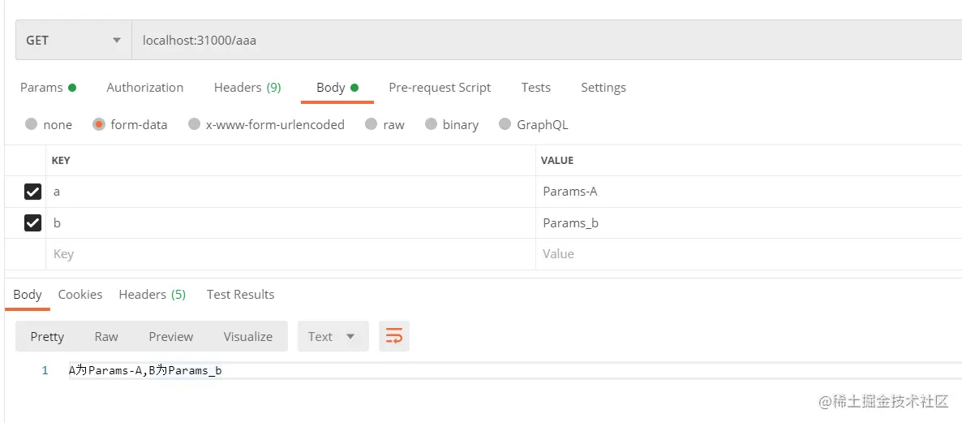
Task: Click the empty Key placeholder field
Action: point(291,254)
